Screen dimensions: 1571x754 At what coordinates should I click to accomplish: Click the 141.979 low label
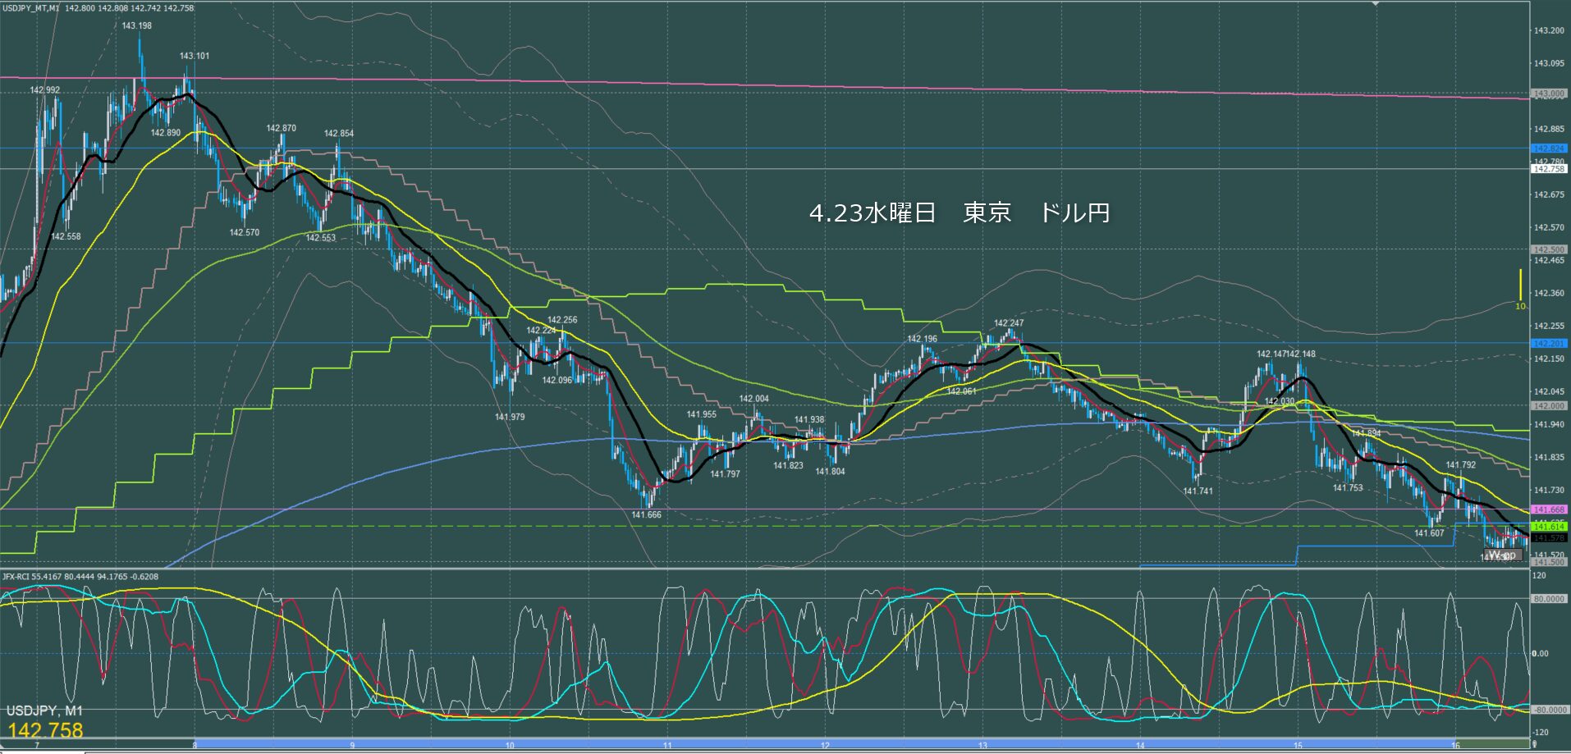click(510, 418)
